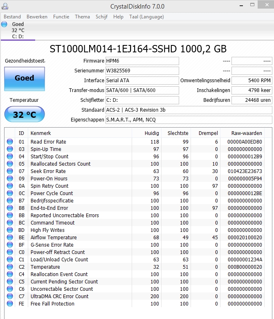Open the Bestand menu
The width and height of the screenshot is (274, 319).
point(12,17)
